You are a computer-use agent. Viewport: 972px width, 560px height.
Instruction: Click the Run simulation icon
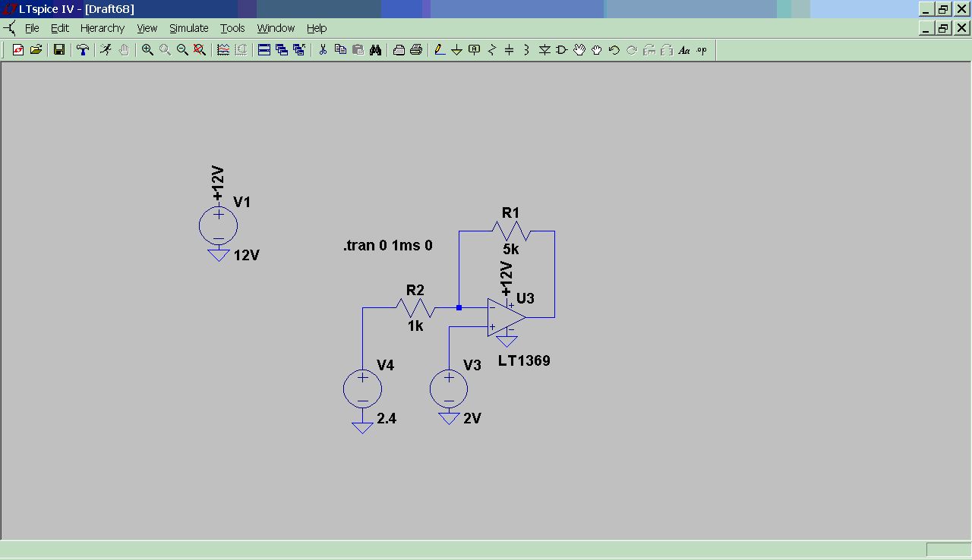[x=106, y=50]
